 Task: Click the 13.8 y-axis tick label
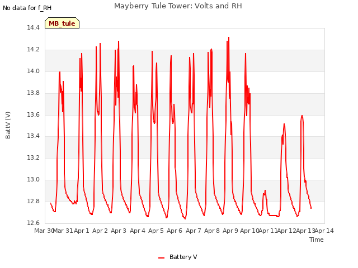coord(33,93)
